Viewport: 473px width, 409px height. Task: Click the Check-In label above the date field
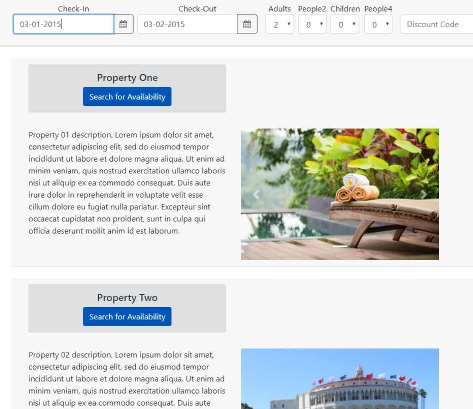(x=73, y=8)
